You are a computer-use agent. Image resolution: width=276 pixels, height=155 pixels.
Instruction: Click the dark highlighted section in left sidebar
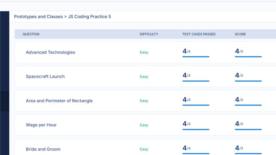(x=4, y=101)
